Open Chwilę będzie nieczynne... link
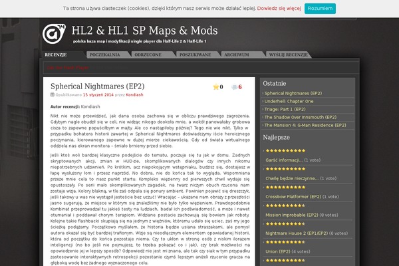This screenshot has width=399, height=266. (292, 178)
